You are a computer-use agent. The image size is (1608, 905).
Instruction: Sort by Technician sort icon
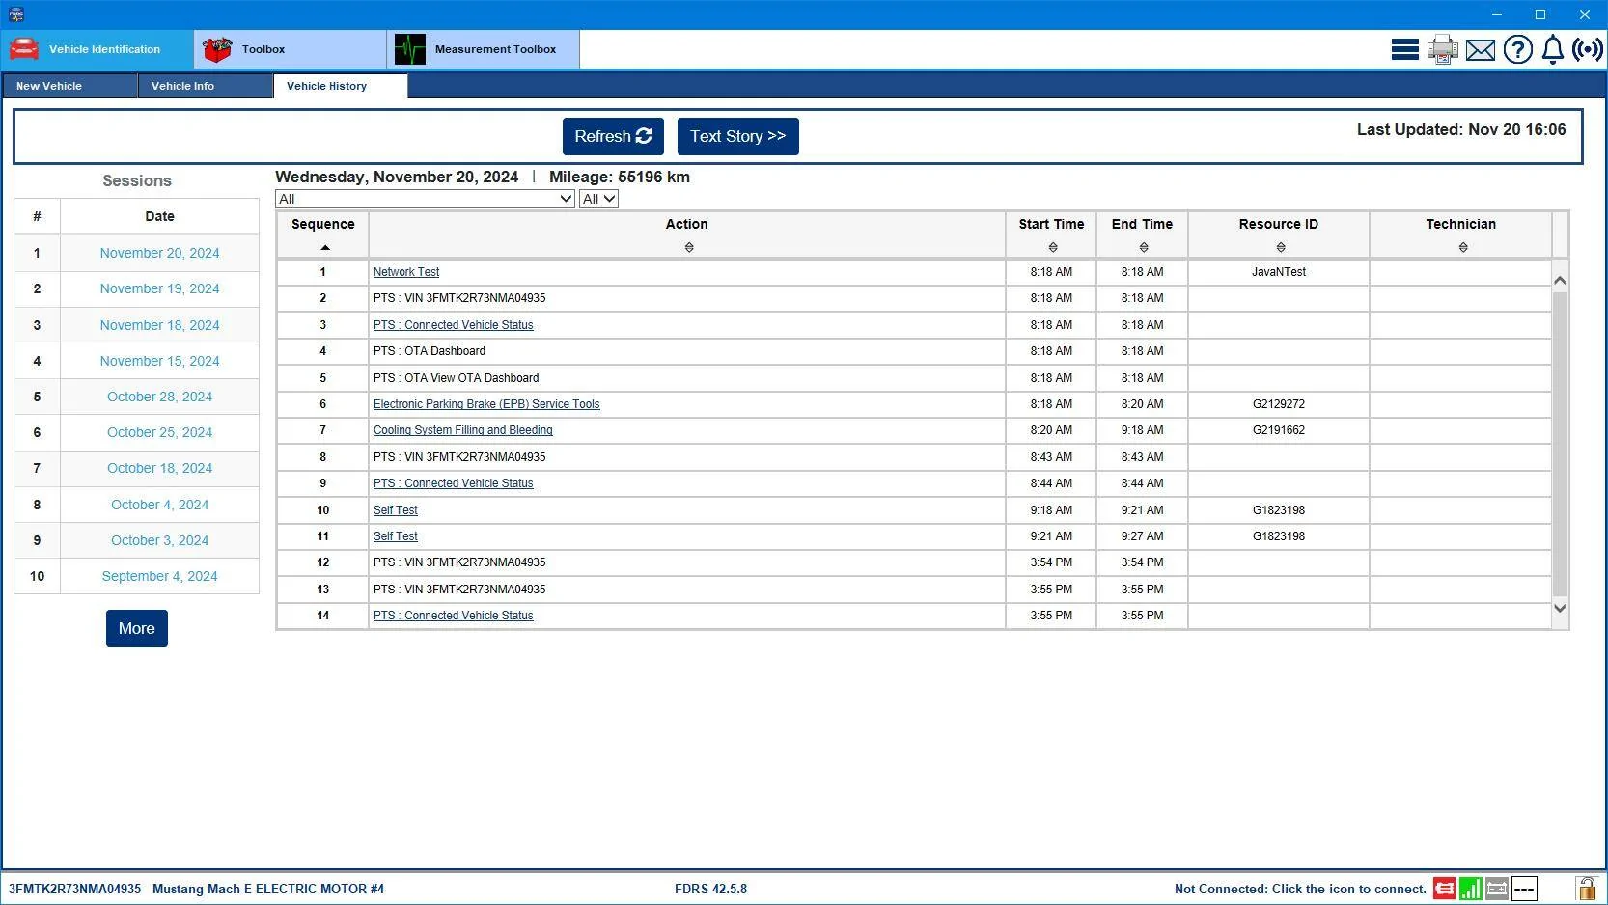click(x=1463, y=248)
